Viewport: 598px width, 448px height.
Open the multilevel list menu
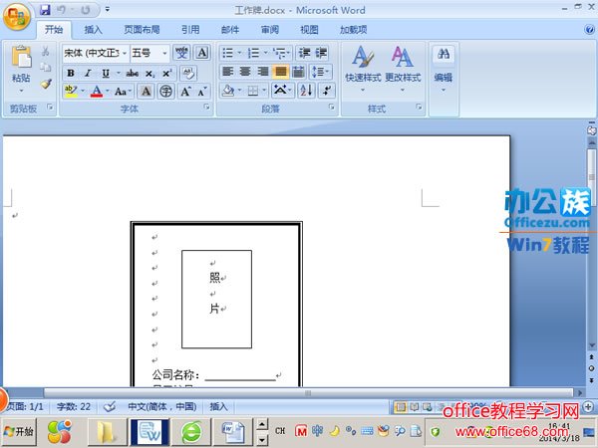click(281, 53)
